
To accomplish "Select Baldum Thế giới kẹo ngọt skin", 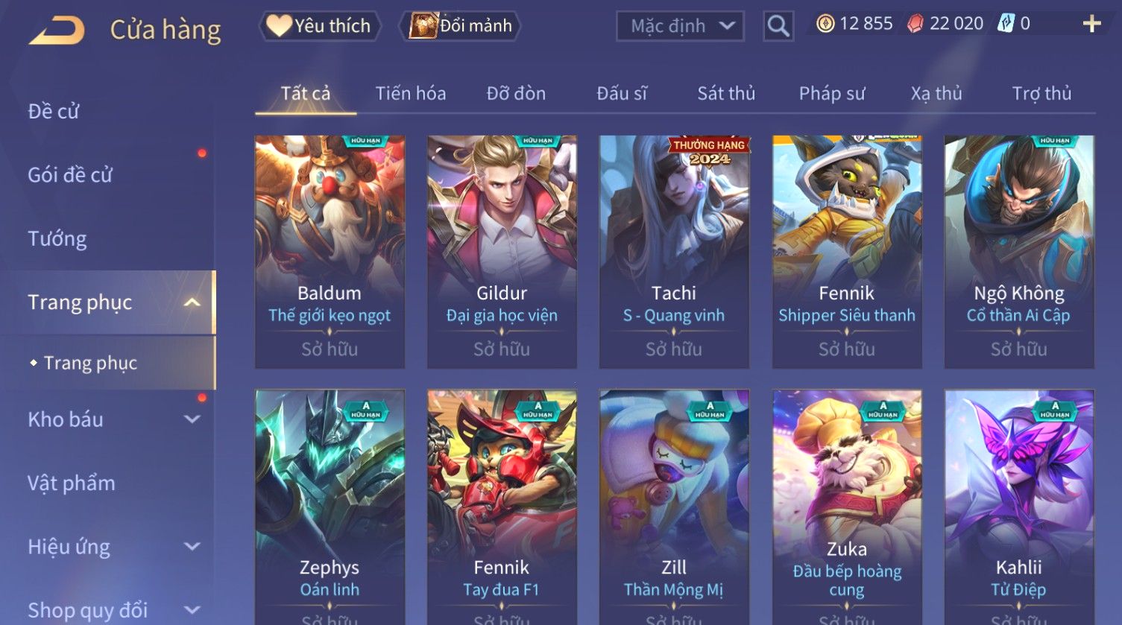I will pyautogui.click(x=330, y=252).
